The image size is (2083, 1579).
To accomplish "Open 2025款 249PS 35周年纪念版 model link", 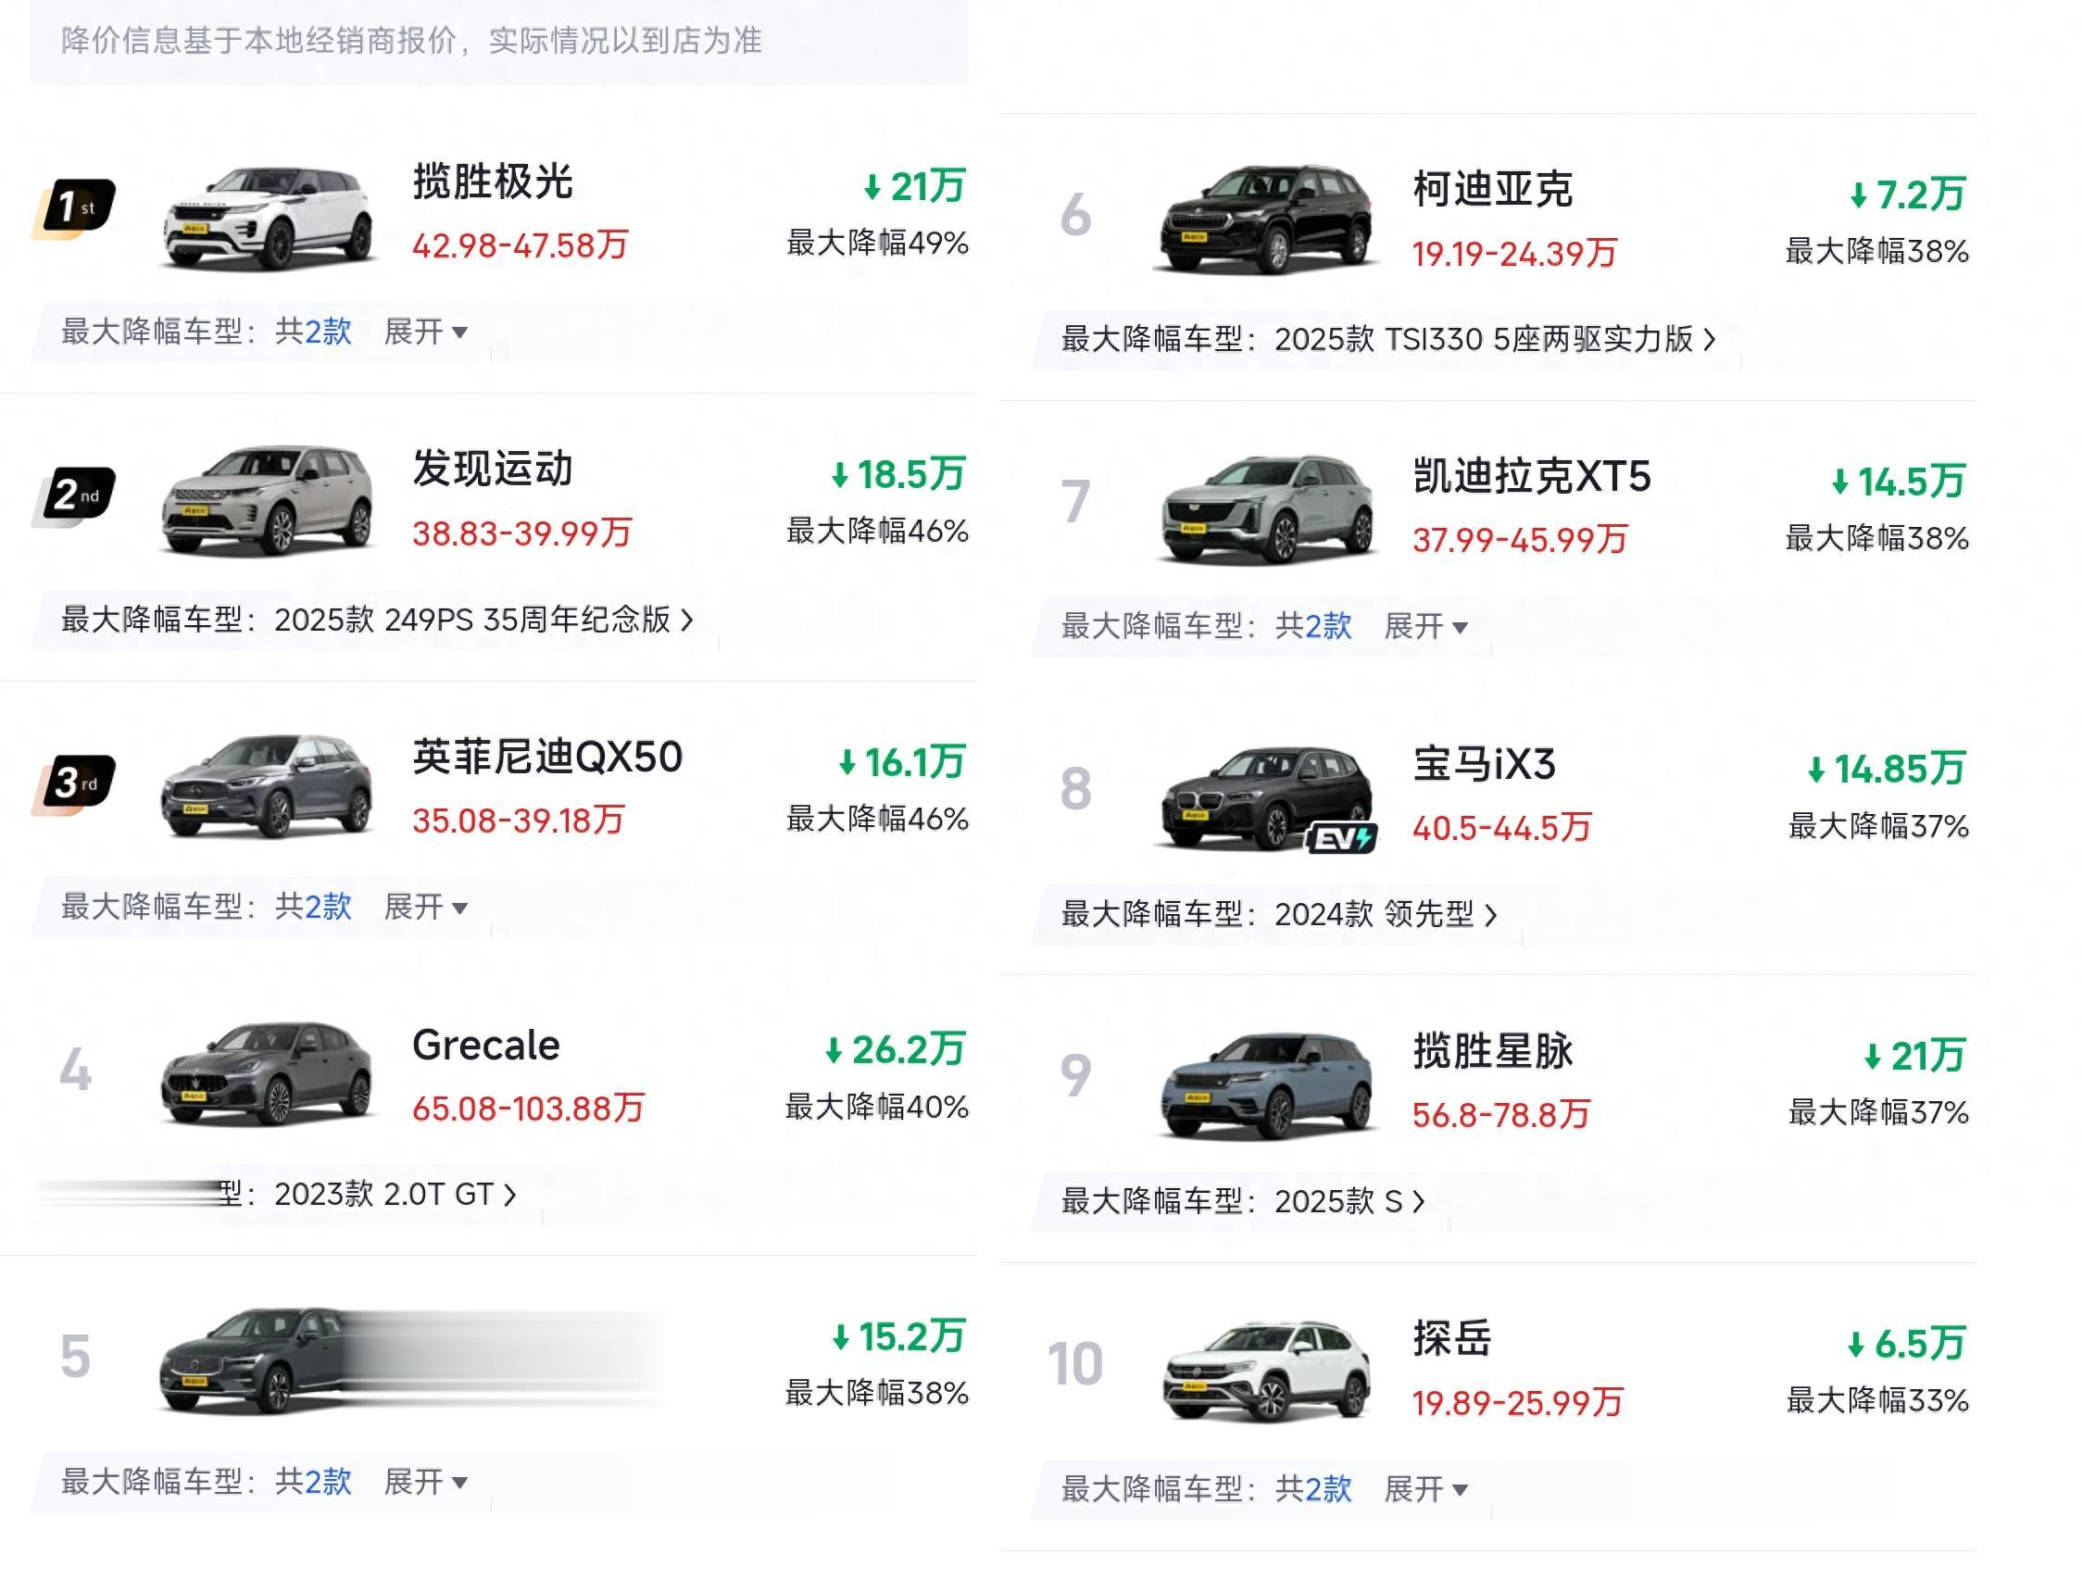I will click(x=483, y=620).
